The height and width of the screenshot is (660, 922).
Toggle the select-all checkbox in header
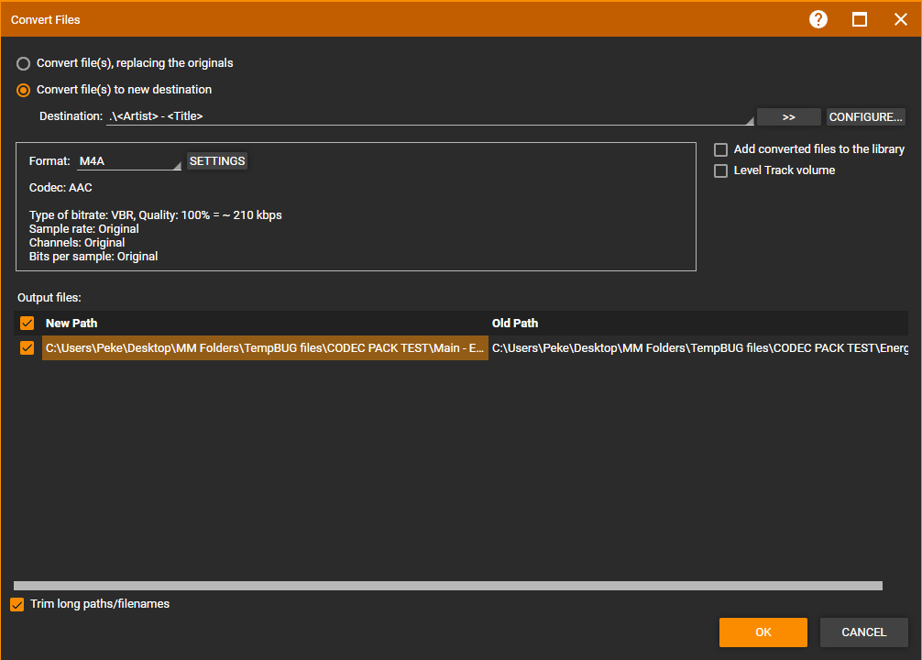pos(27,323)
